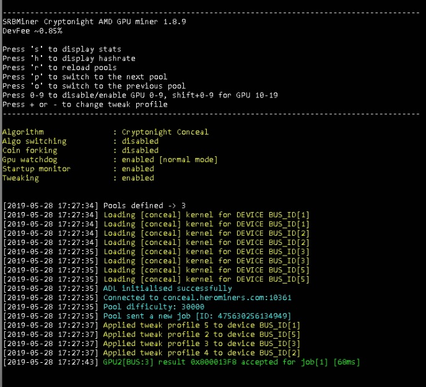Click the 'disabled' value beside Algo switching

140,141
